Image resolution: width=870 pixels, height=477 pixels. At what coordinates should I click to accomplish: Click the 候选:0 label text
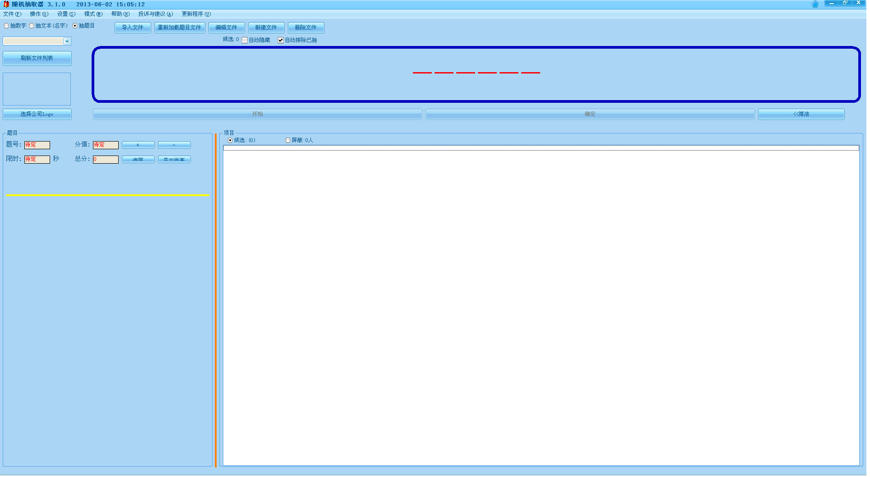(232, 40)
